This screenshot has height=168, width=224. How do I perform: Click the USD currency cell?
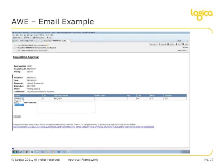[175, 99]
